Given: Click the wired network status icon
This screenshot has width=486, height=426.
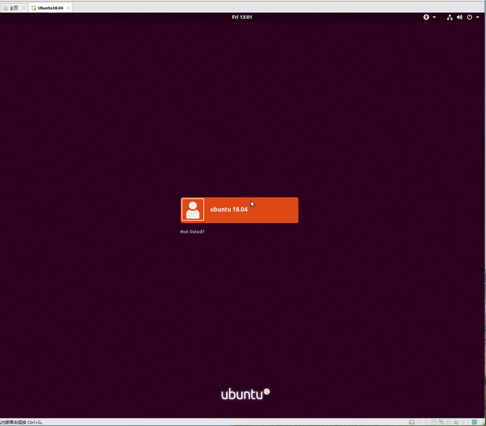Looking at the screenshot, I should [450, 18].
